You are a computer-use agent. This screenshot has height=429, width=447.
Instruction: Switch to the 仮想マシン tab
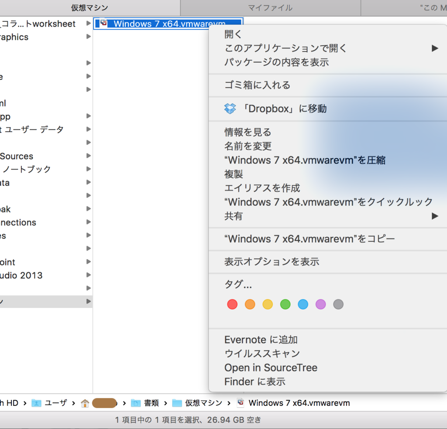tap(90, 8)
